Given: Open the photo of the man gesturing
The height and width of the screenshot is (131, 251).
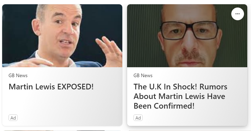Looking at the screenshot, I should [62, 36].
